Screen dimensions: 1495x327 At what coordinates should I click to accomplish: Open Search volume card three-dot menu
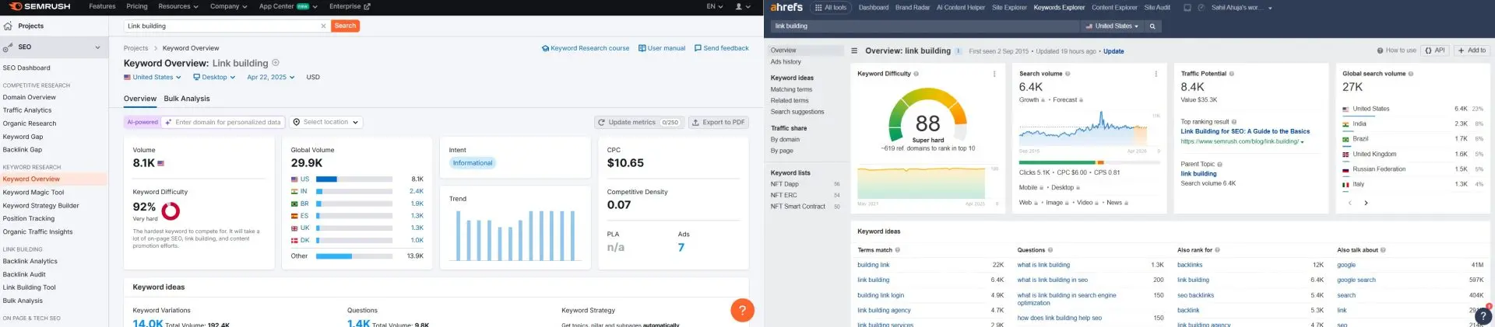(1156, 74)
